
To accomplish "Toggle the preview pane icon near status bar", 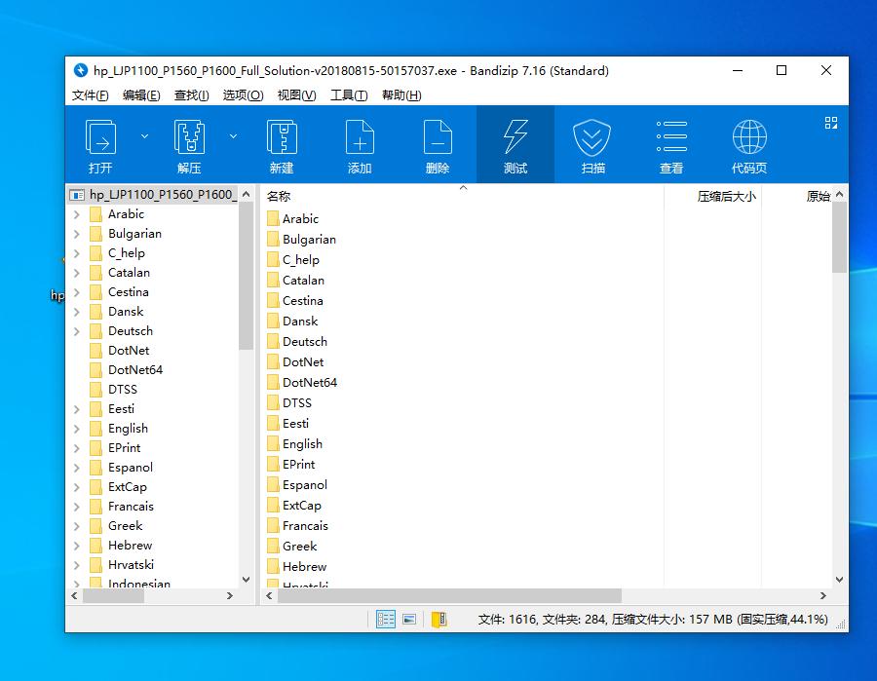I will click(x=408, y=619).
